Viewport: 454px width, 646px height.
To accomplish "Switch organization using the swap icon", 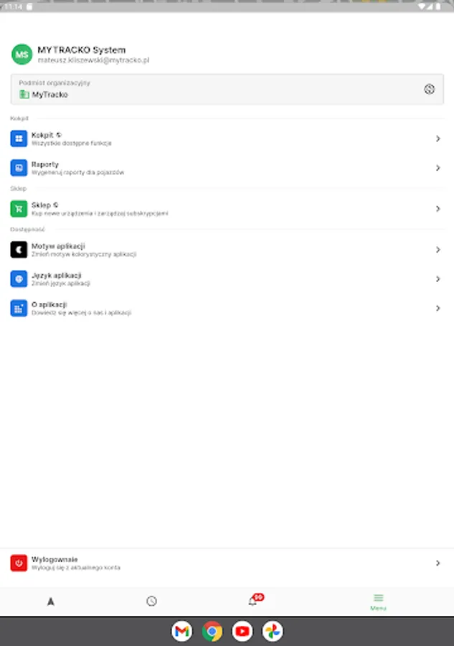I will (430, 89).
